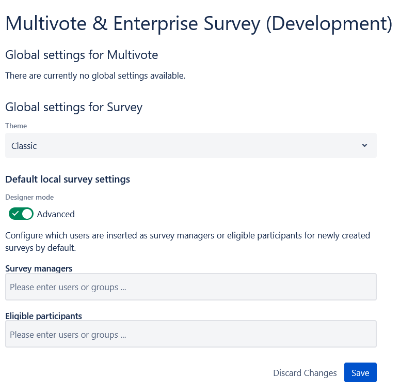This screenshot has height=391, width=400.
Task: Save the global survey settings
Action: [360, 373]
